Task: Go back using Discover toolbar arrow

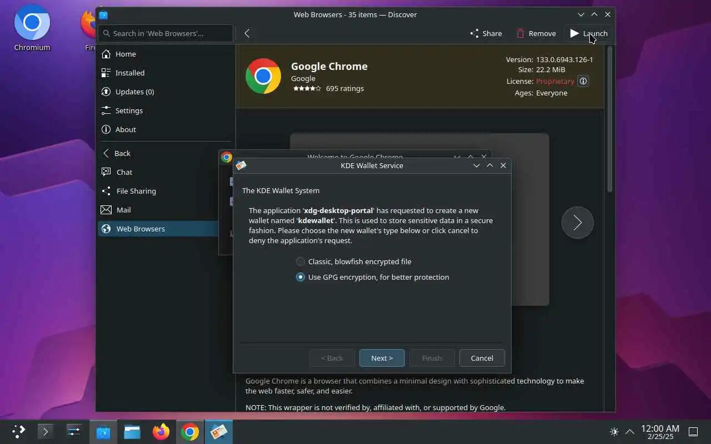Action: [247, 33]
